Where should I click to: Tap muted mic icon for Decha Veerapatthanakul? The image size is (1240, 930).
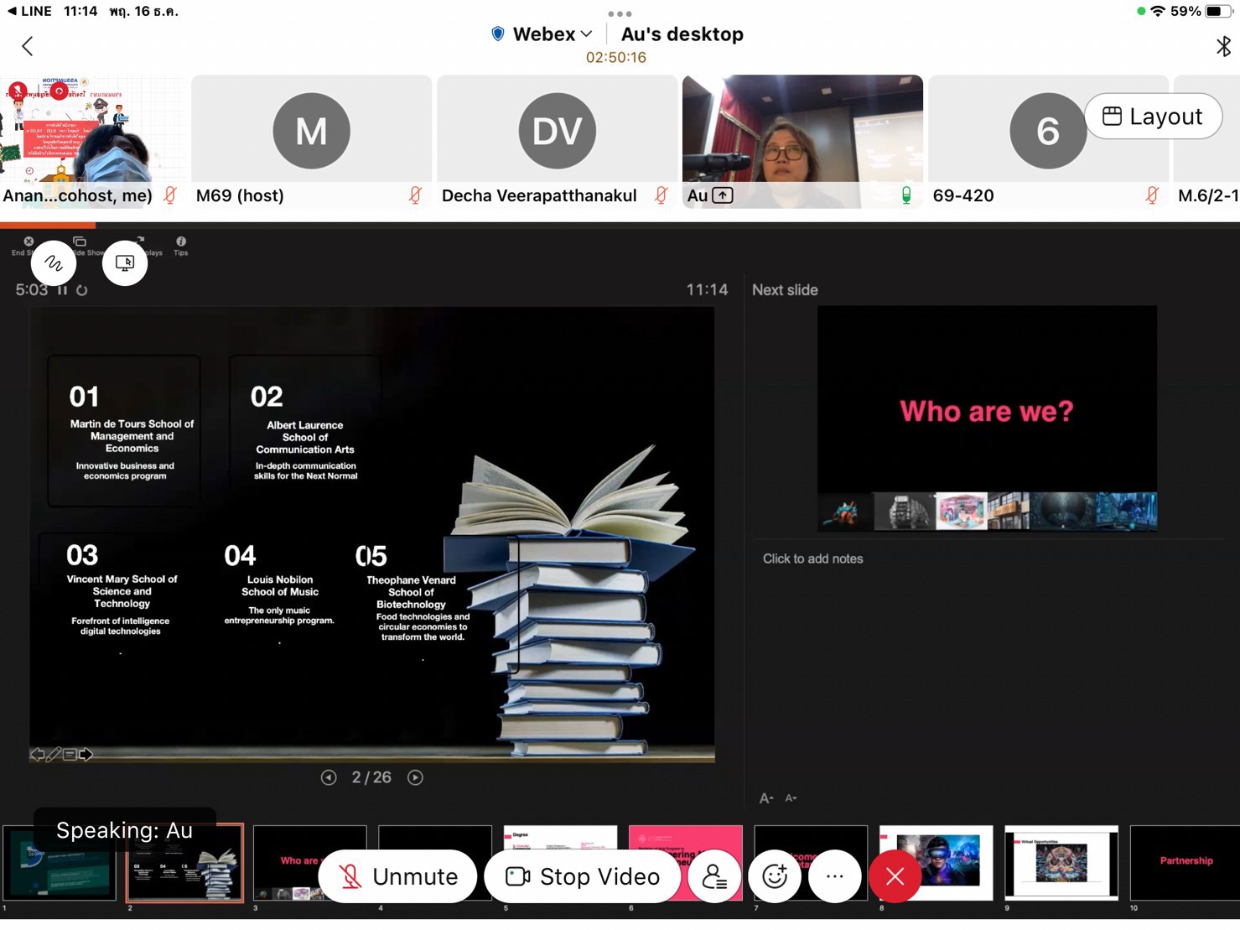pyautogui.click(x=661, y=195)
